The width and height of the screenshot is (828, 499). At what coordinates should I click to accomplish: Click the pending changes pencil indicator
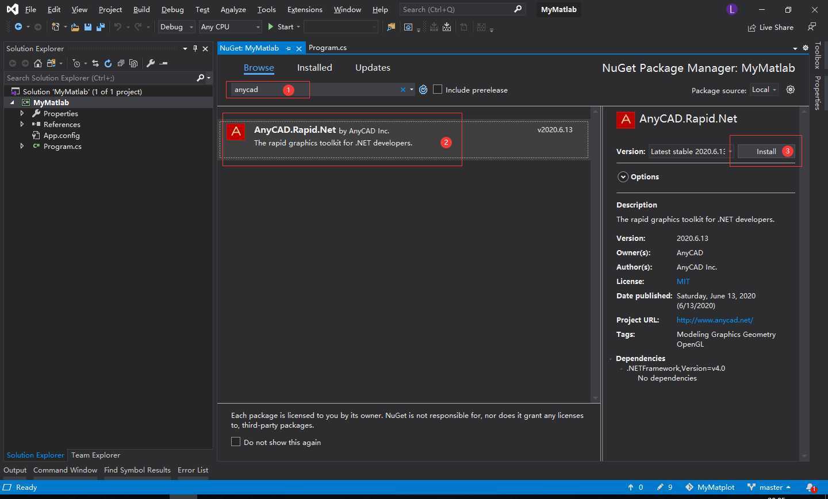point(665,487)
